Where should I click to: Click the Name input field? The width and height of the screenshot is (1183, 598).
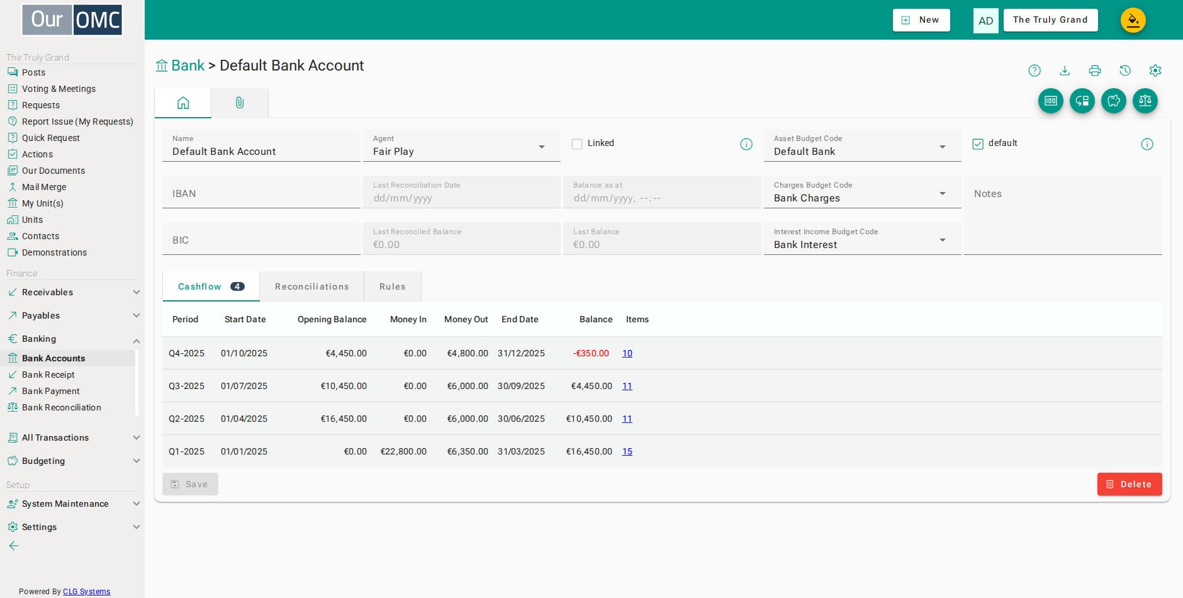261,145
